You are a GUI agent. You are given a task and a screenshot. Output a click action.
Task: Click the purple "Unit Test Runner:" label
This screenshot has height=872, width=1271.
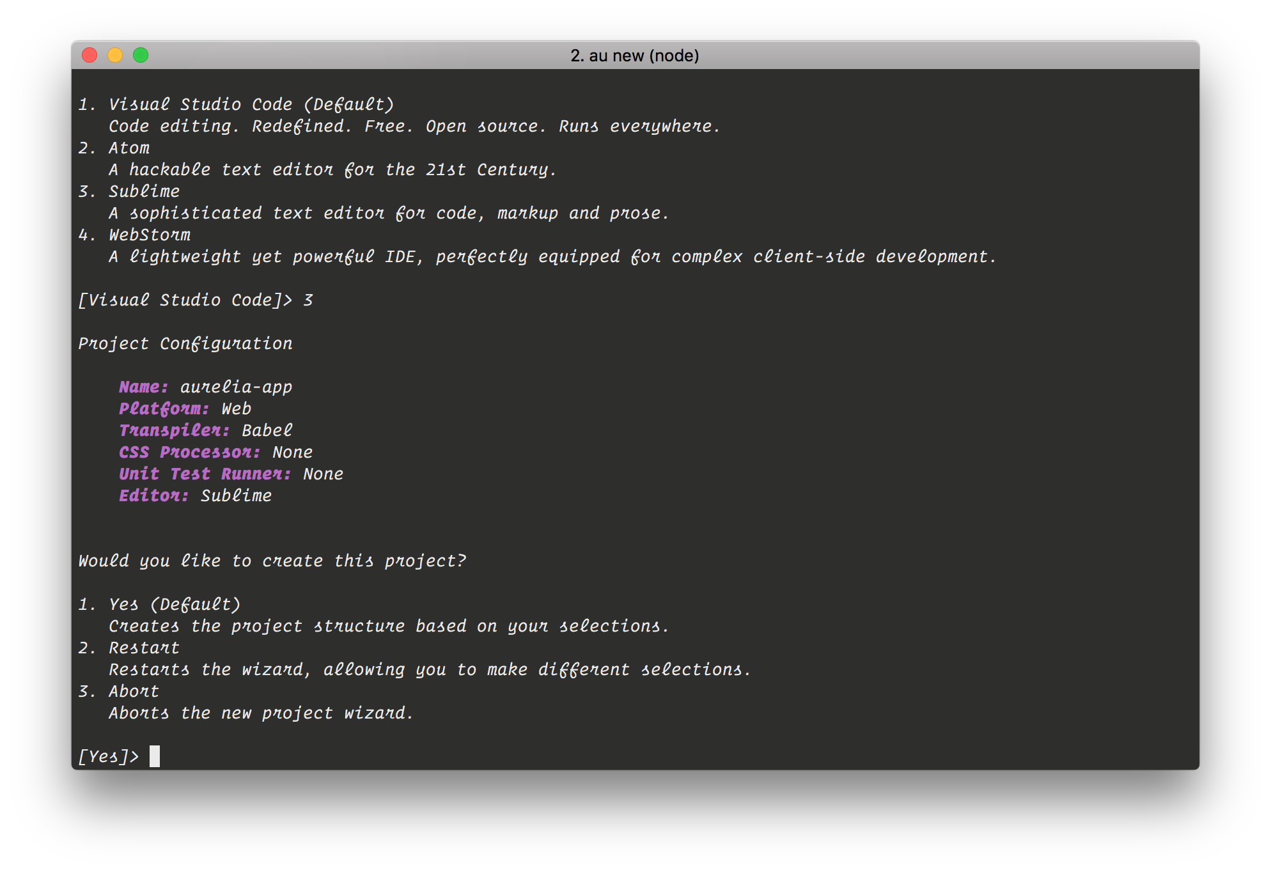[x=205, y=474]
